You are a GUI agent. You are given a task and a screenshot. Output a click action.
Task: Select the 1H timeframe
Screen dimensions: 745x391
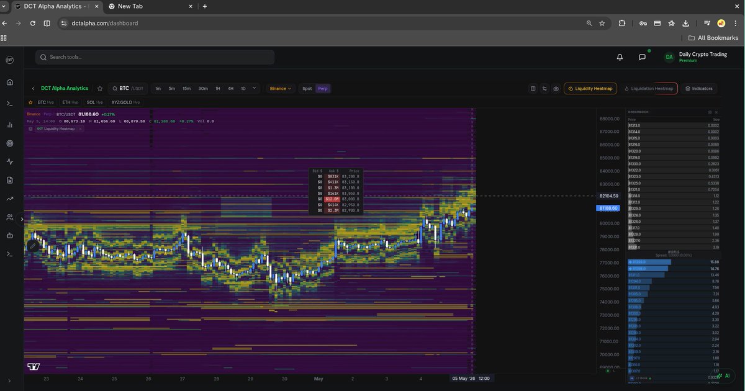[x=218, y=89]
